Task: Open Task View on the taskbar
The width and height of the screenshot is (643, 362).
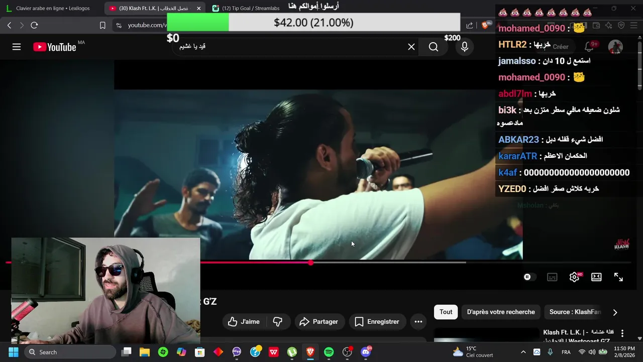Action: click(126, 352)
